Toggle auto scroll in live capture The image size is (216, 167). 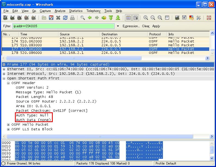[135, 18]
